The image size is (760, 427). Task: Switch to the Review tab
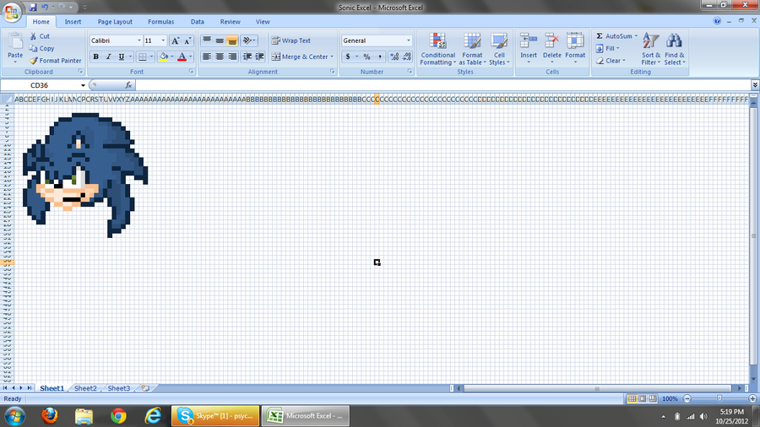point(230,22)
